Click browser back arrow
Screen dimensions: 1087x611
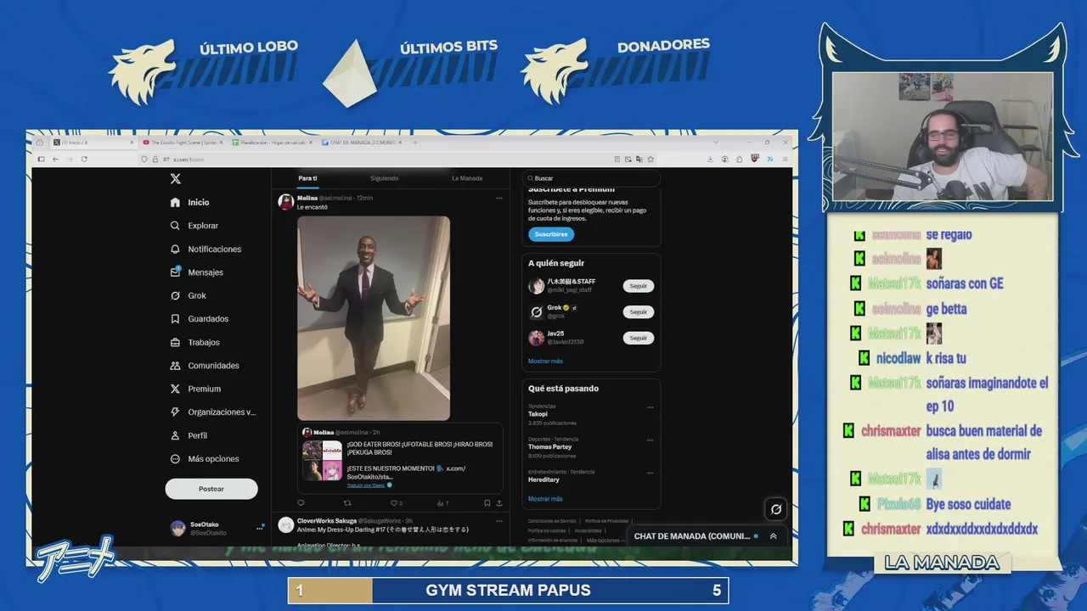click(55, 159)
